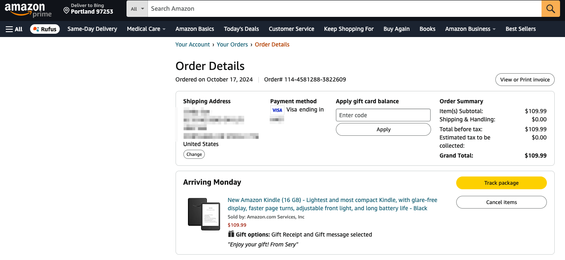Change the shipping address
565x260 pixels.
194,155
